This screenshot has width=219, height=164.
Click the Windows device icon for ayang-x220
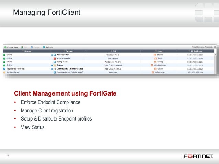[55, 62]
